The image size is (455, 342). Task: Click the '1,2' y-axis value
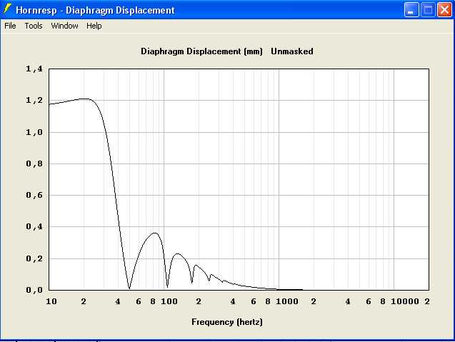[34, 101]
